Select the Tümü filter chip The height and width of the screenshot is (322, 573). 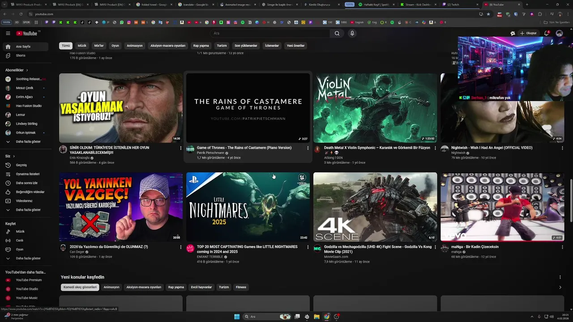coord(66,46)
